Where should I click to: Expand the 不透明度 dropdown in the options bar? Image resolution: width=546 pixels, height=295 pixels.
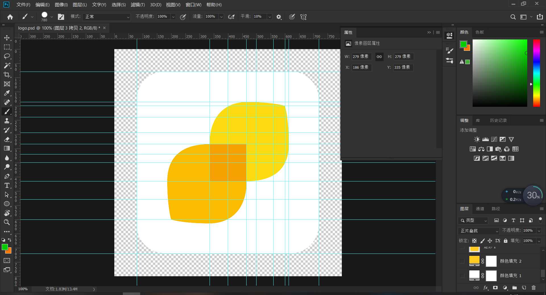click(x=173, y=17)
